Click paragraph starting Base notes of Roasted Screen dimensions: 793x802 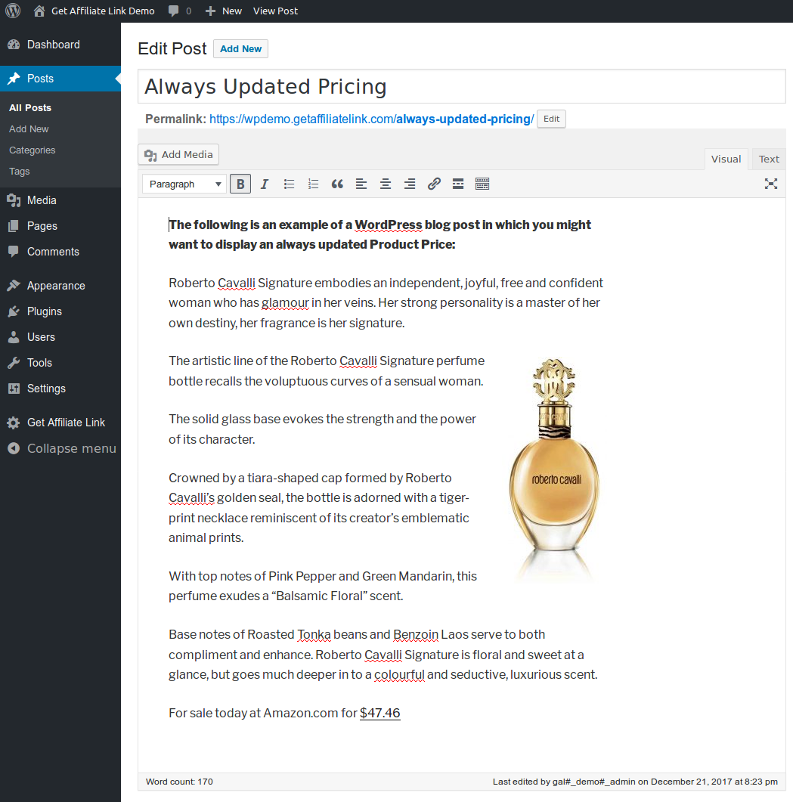(383, 655)
